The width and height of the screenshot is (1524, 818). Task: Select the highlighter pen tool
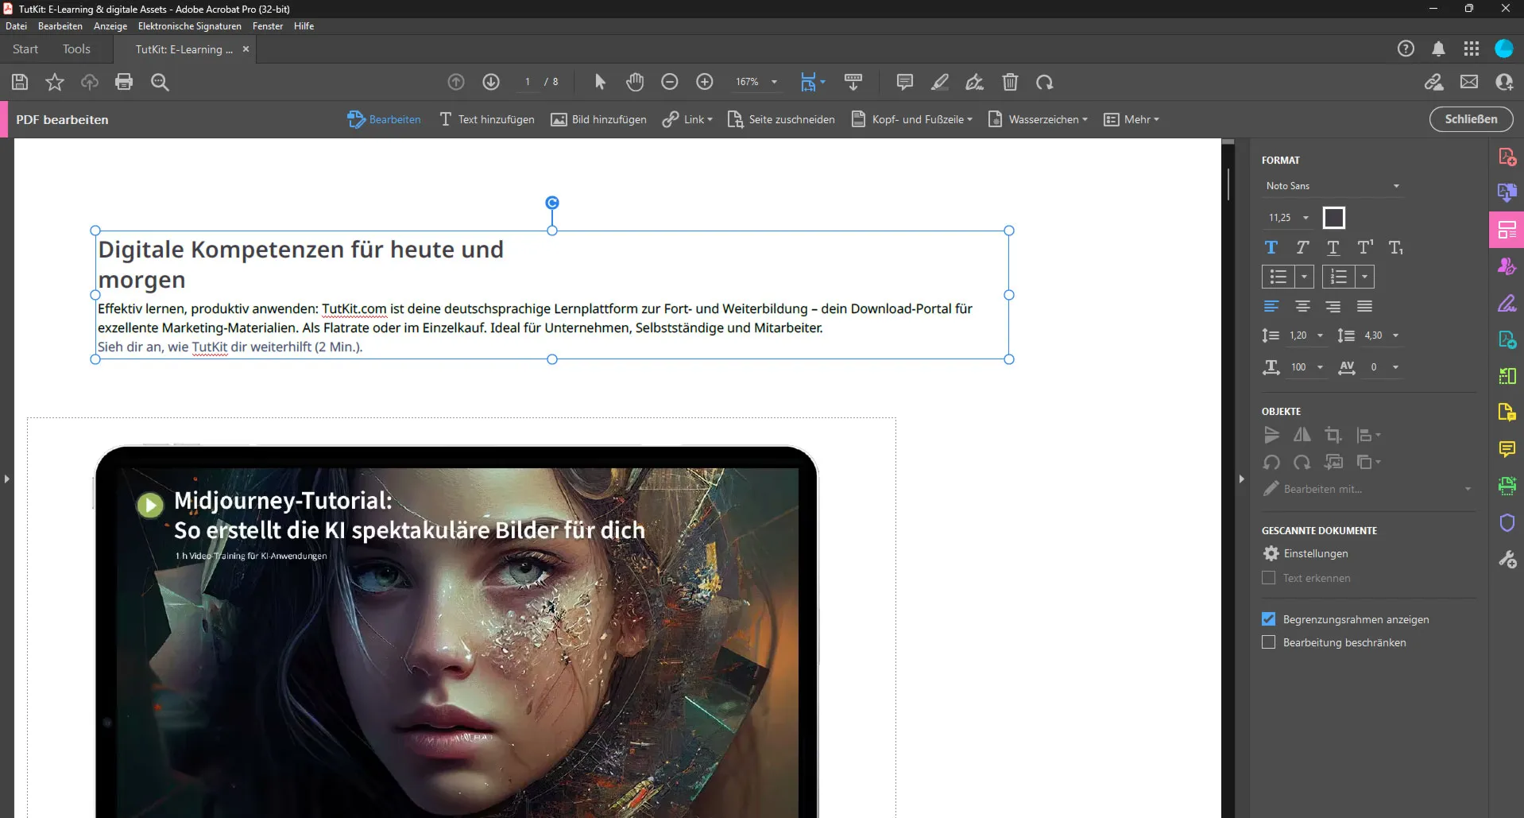940,82
